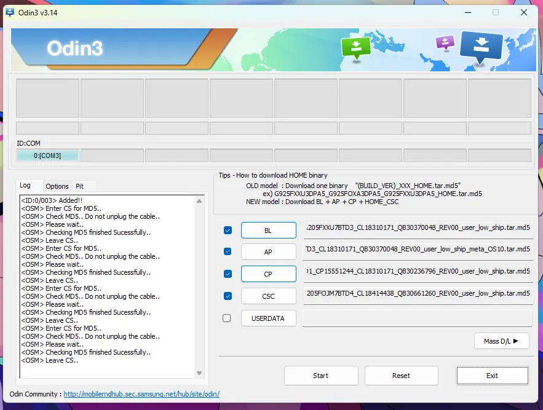Click the Reset button

point(401,376)
